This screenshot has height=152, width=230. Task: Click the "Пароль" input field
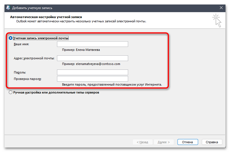(92, 72)
